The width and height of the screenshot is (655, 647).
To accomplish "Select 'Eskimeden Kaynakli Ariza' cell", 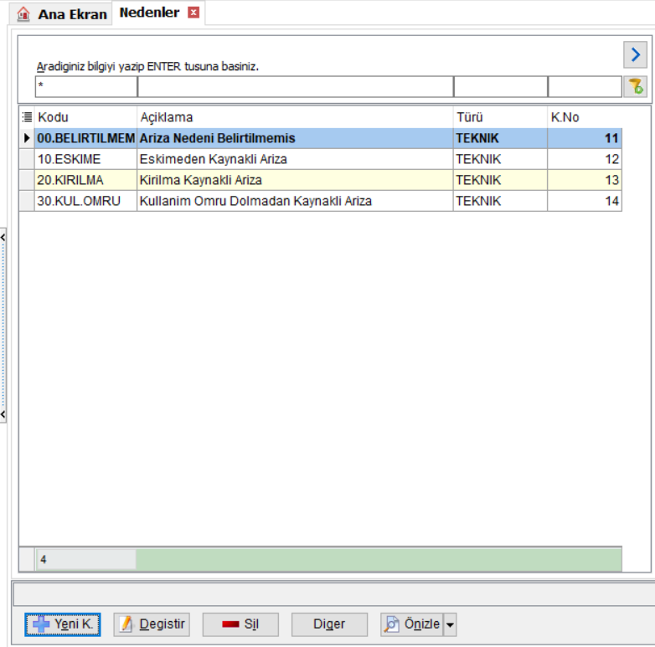I will coord(295,159).
